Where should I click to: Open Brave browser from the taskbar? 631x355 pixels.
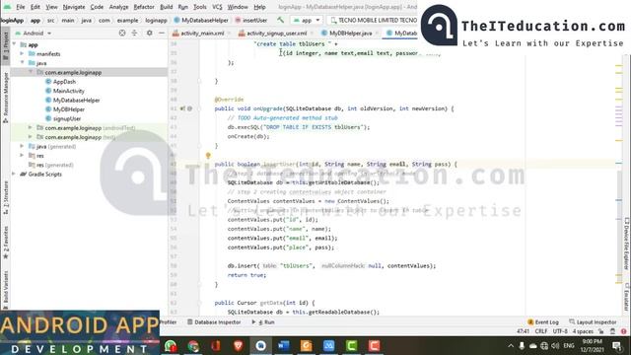(238, 346)
